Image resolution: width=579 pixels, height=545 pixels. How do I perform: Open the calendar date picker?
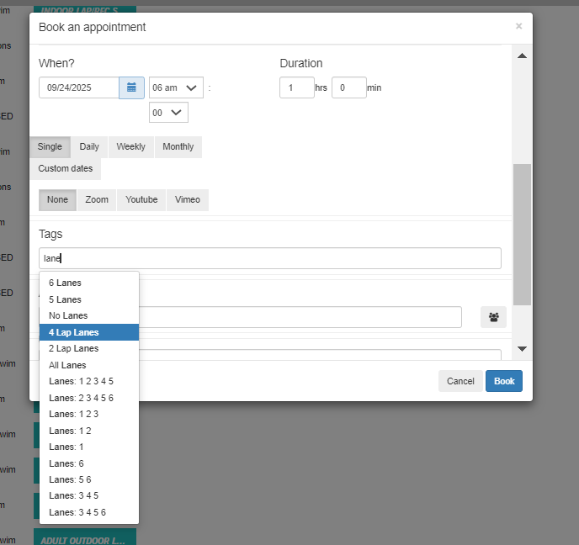point(131,87)
